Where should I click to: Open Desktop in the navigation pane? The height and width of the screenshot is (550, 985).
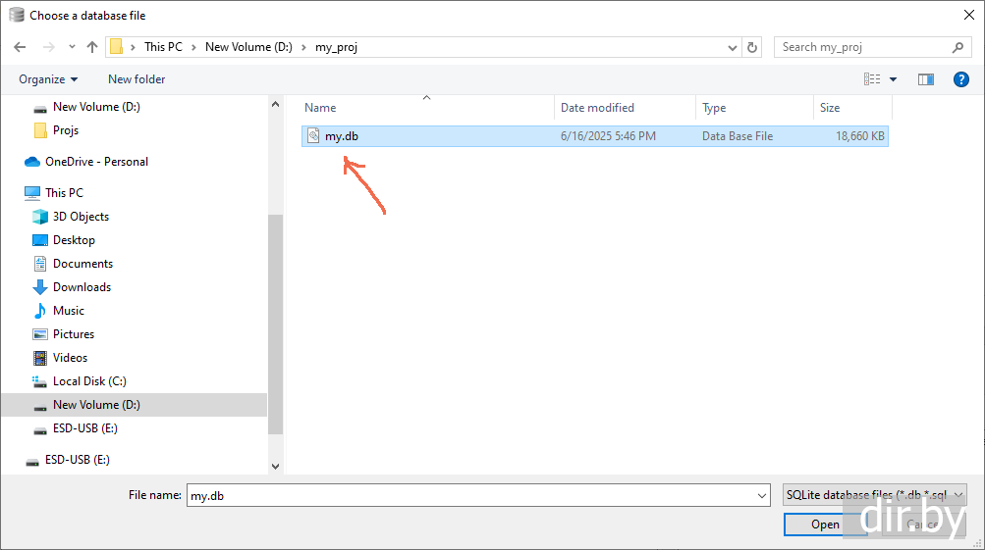pos(74,239)
